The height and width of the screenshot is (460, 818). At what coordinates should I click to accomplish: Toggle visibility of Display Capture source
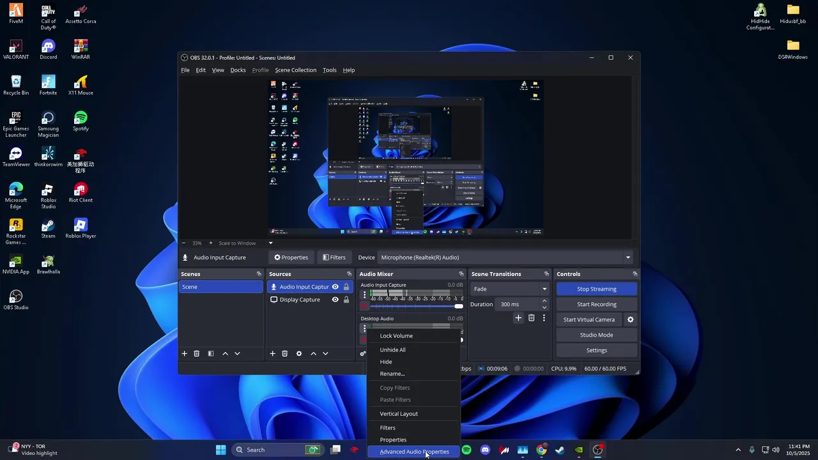pos(335,300)
